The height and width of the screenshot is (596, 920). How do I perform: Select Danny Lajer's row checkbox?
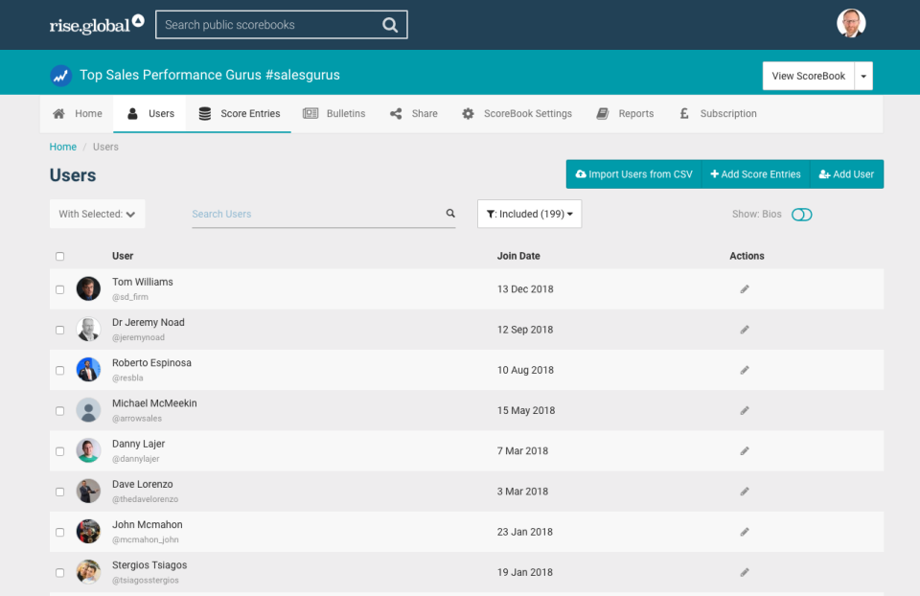pyautogui.click(x=60, y=451)
